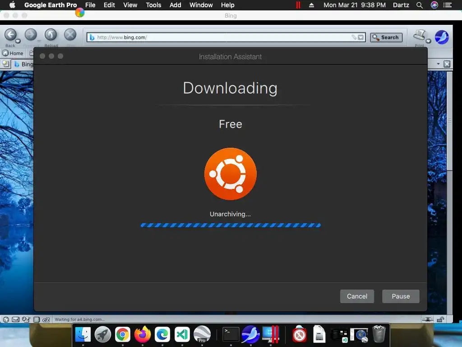
Task: Click the security padlock icon in status bar
Action: [440, 319]
